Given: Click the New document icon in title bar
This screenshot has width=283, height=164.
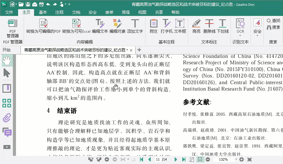Looking at the screenshot, I should click(x=12, y=4).
